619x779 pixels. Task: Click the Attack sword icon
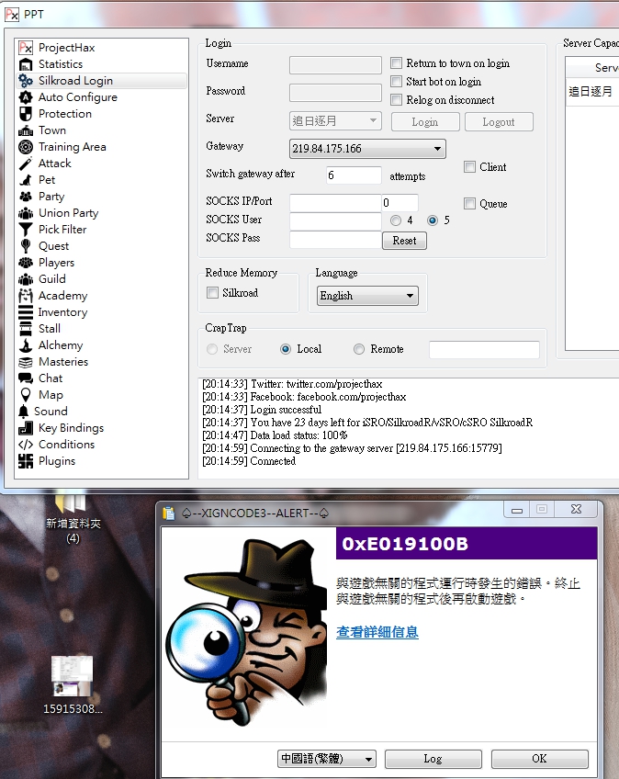(26, 164)
